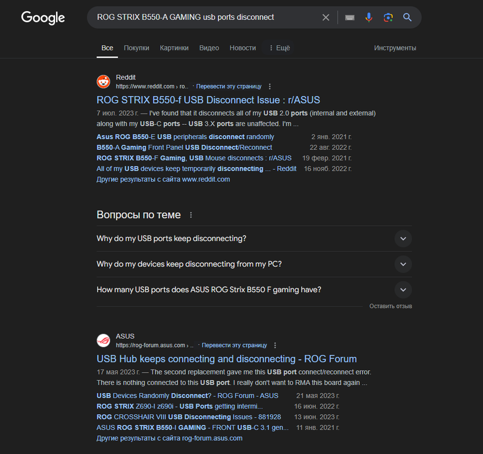Click date 22 авг. 2022 г.
Viewport: 483px width, 454px height.
pyautogui.click(x=331, y=148)
